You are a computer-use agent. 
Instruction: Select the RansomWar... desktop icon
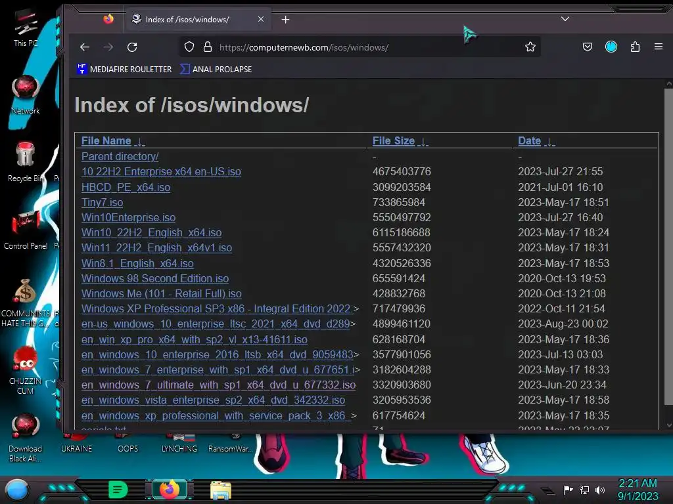pos(231,444)
